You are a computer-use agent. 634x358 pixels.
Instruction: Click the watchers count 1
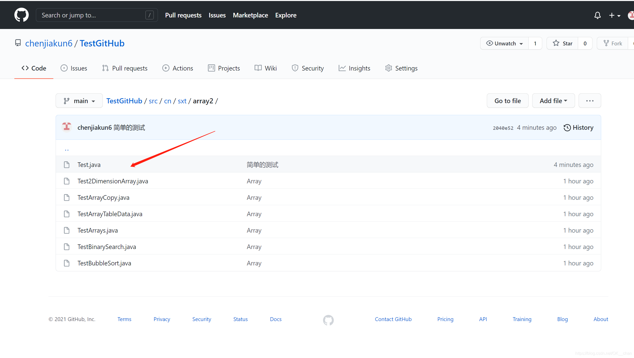[x=535, y=43]
